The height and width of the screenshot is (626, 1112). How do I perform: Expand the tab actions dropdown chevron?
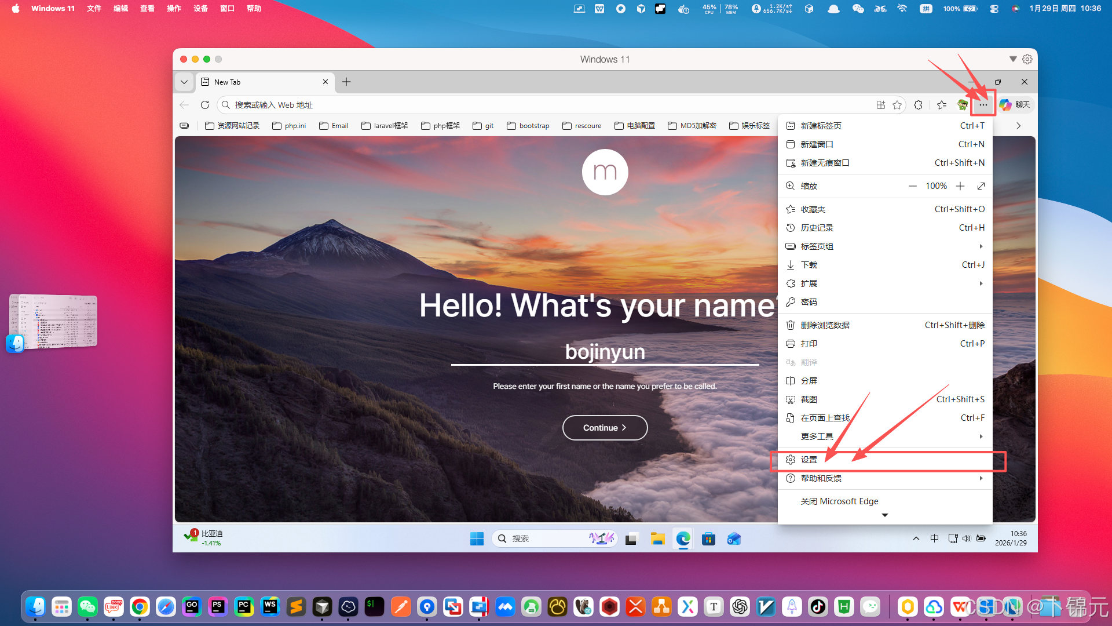tap(184, 82)
